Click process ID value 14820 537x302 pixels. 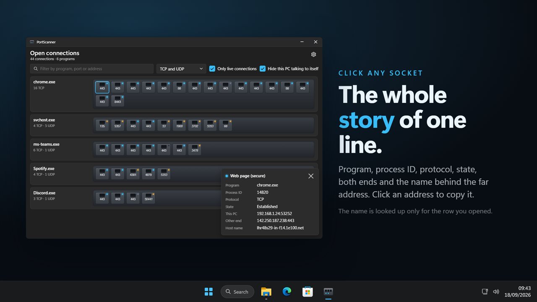(263, 193)
